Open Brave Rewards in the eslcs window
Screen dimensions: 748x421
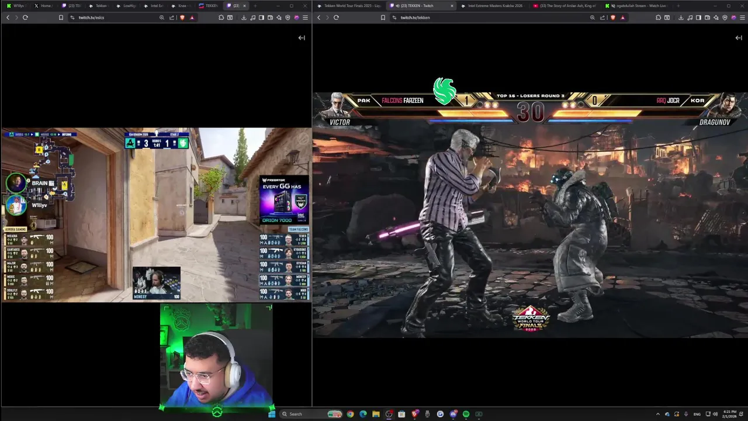(x=192, y=18)
